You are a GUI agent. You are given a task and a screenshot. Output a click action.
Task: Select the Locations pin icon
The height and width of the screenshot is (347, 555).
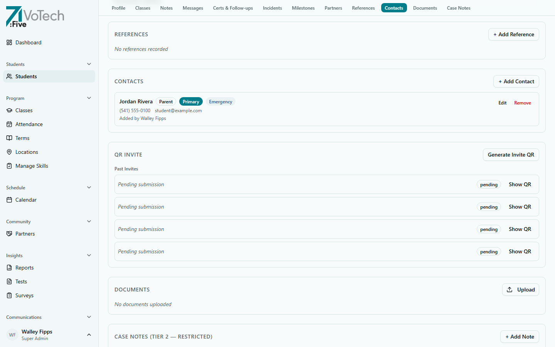[x=9, y=152]
